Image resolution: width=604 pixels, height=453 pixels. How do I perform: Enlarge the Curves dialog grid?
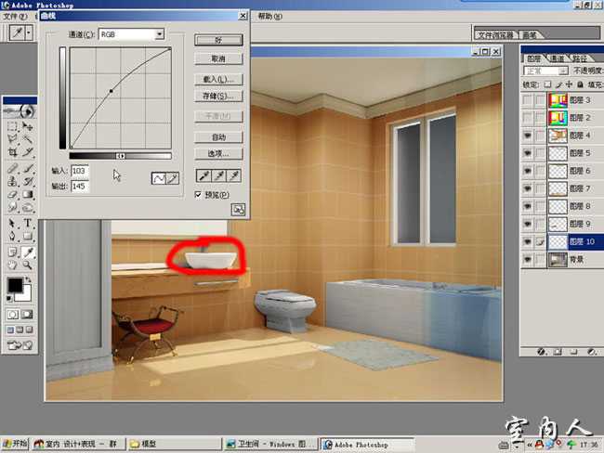pos(238,210)
